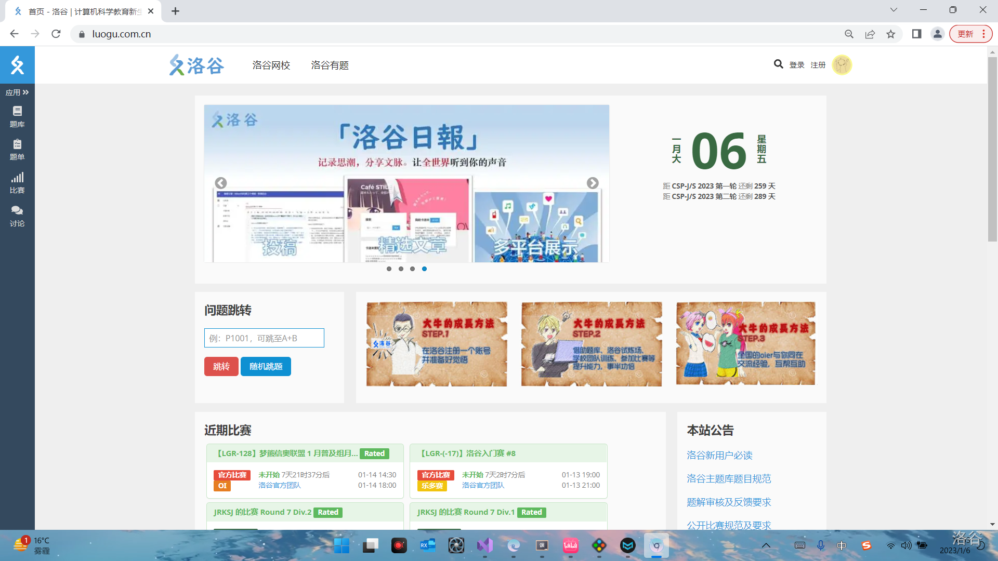The image size is (998, 561).
Task: Click the problem jump input field
Action: 264,338
